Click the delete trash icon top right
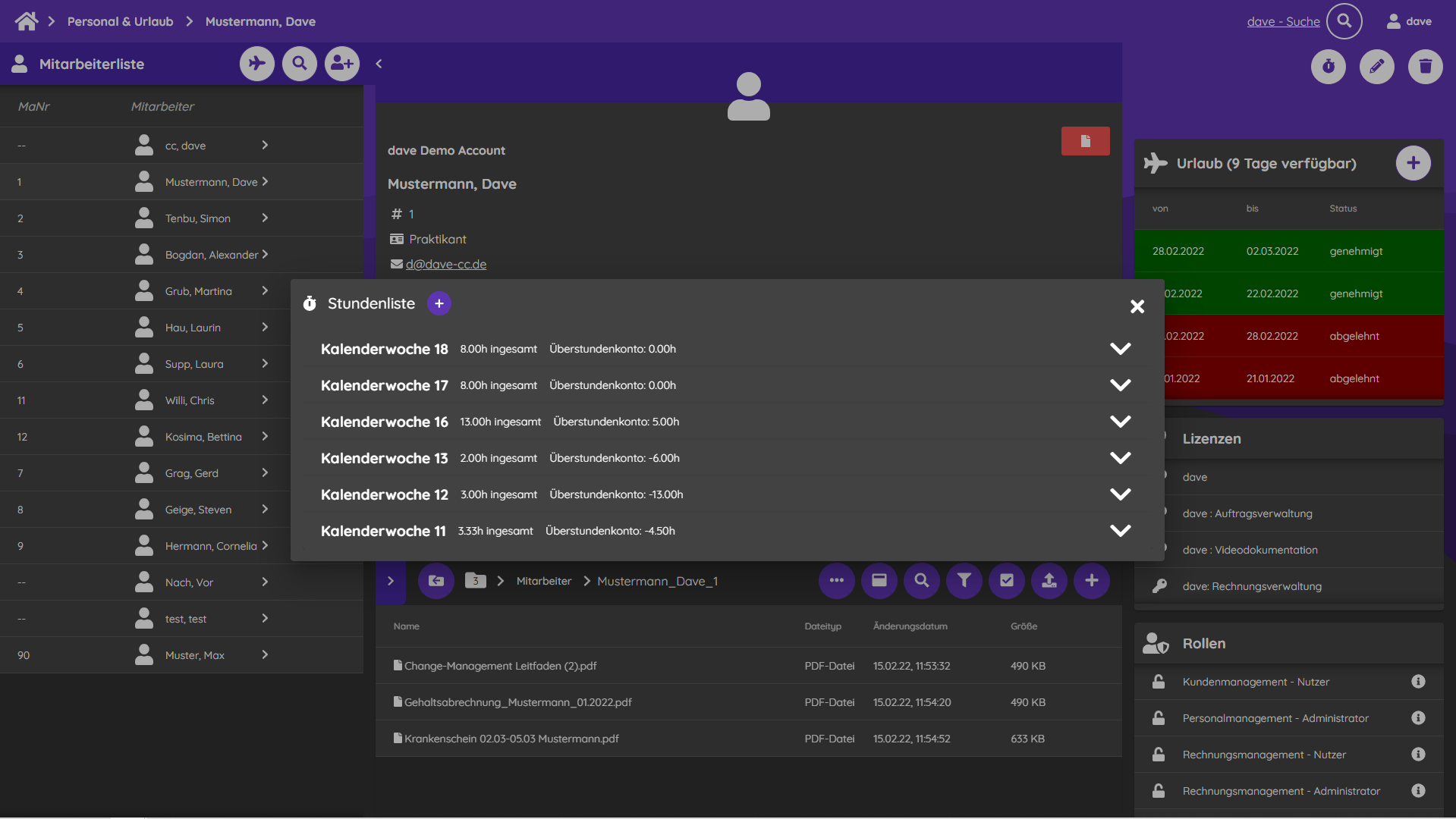Screen dimensions: 1456x819 (x=1426, y=67)
